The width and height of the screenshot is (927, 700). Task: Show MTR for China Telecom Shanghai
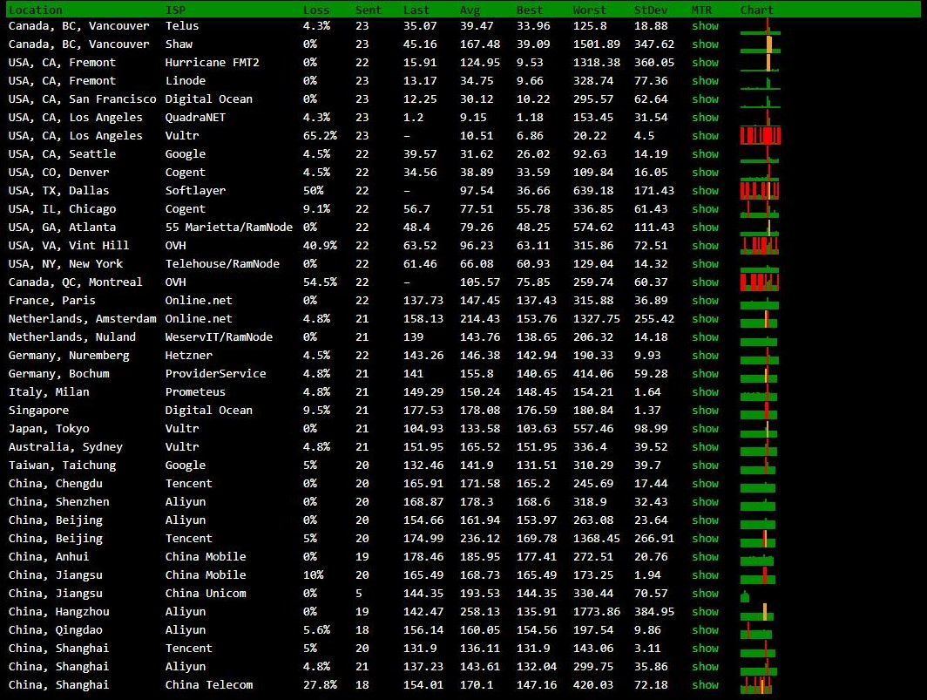coord(706,685)
